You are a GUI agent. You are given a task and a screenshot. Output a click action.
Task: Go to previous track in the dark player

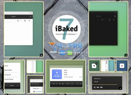(98, 87)
